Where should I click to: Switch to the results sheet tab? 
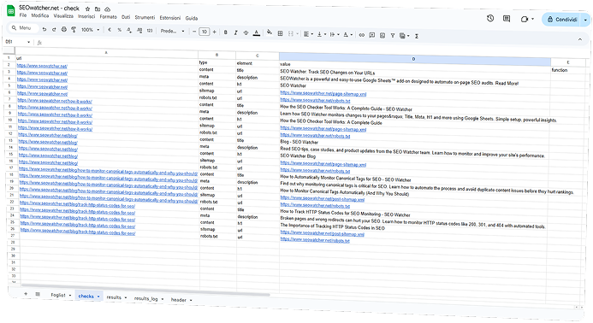click(x=114, y=297)
